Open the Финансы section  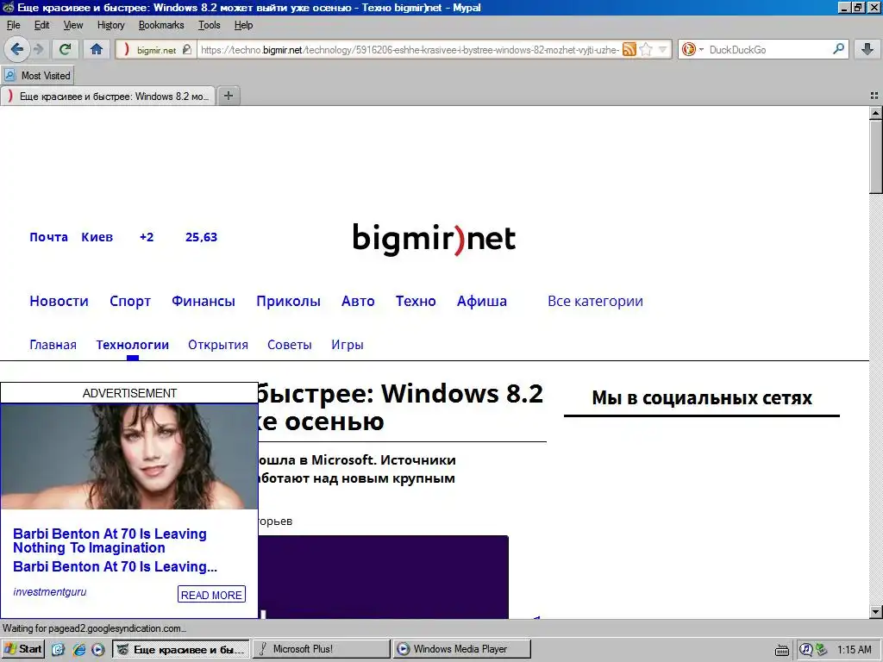204,301
